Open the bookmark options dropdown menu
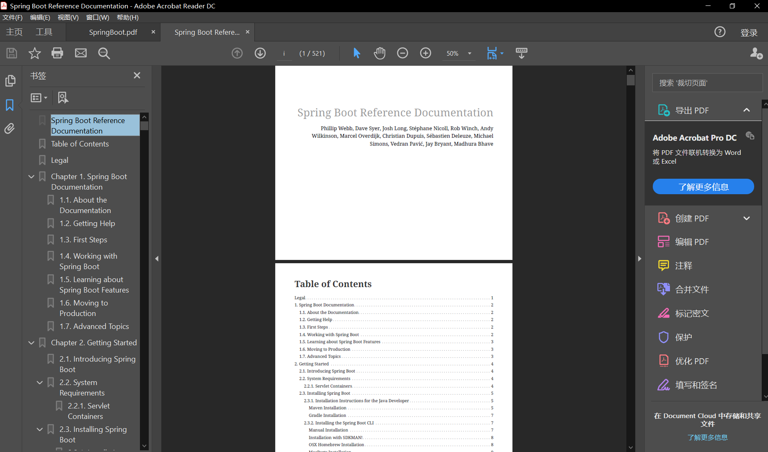The width and height of the screenshot is (768, 452). coord(39,98)
